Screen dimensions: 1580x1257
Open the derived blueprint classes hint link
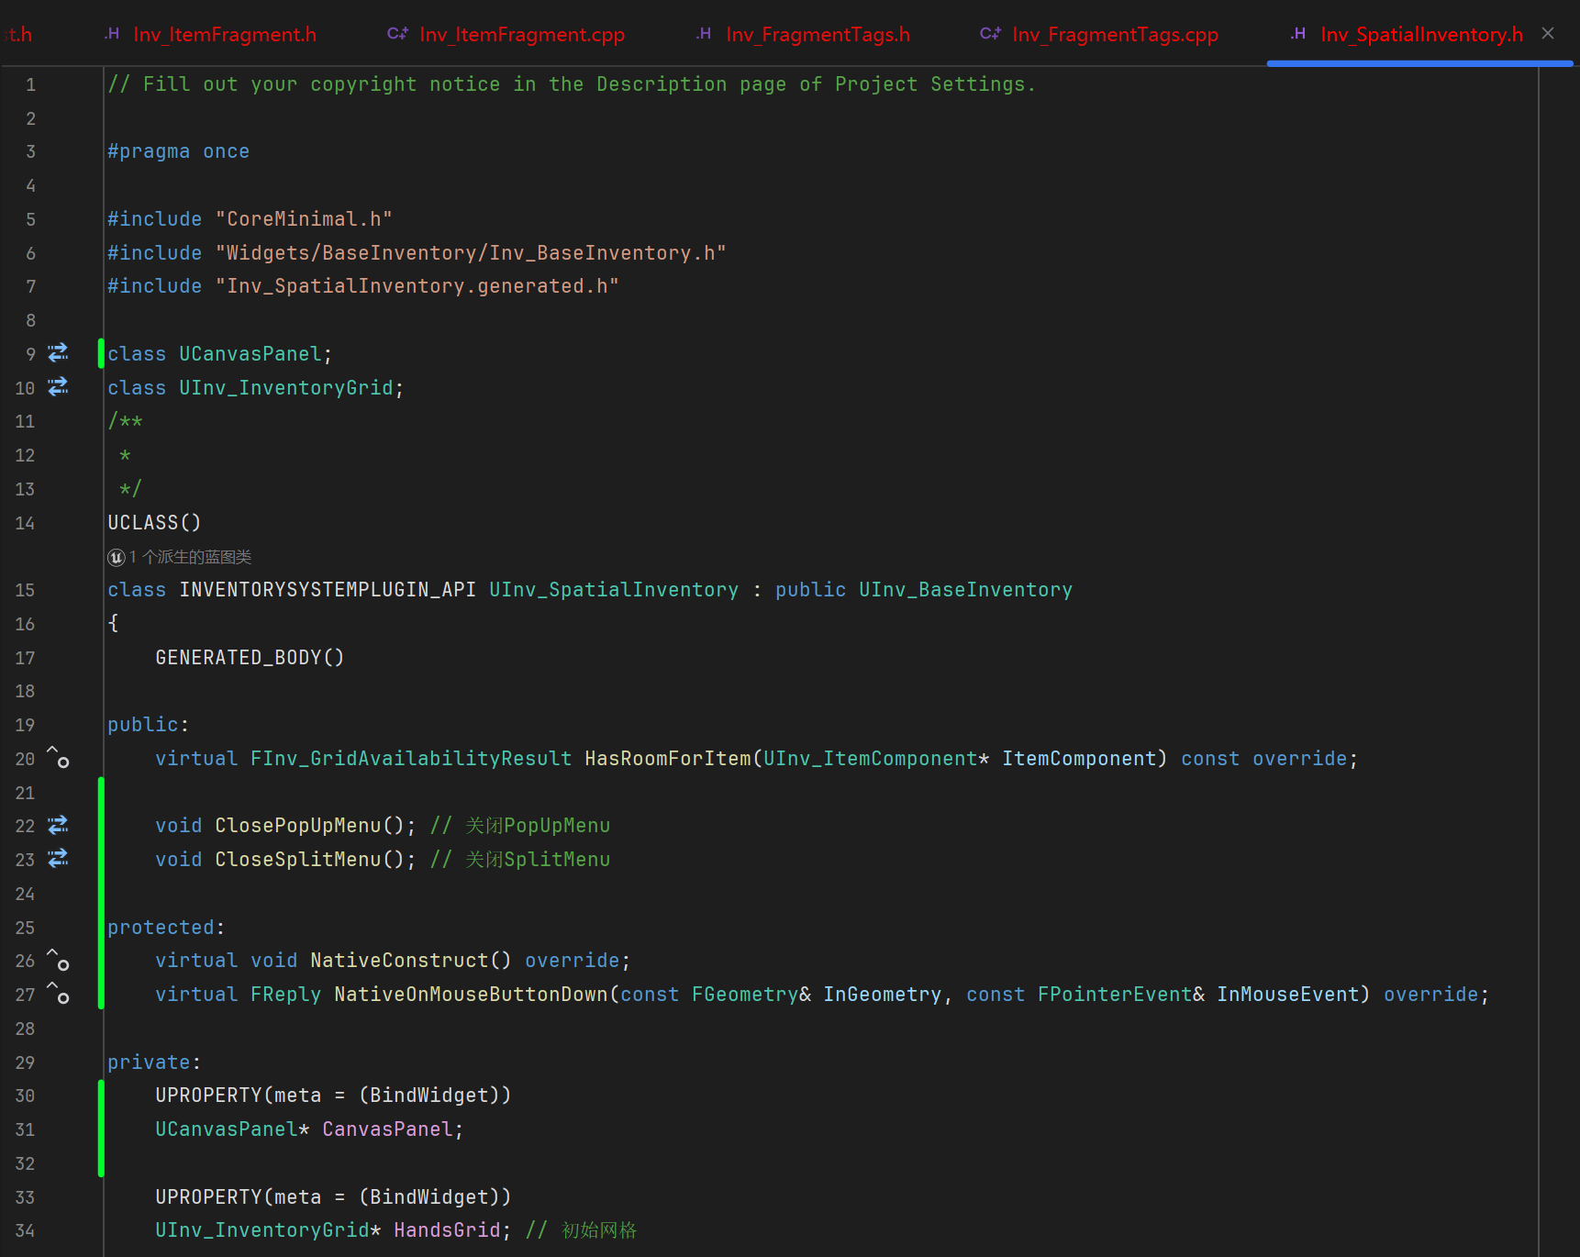click(x=190, y=557)
